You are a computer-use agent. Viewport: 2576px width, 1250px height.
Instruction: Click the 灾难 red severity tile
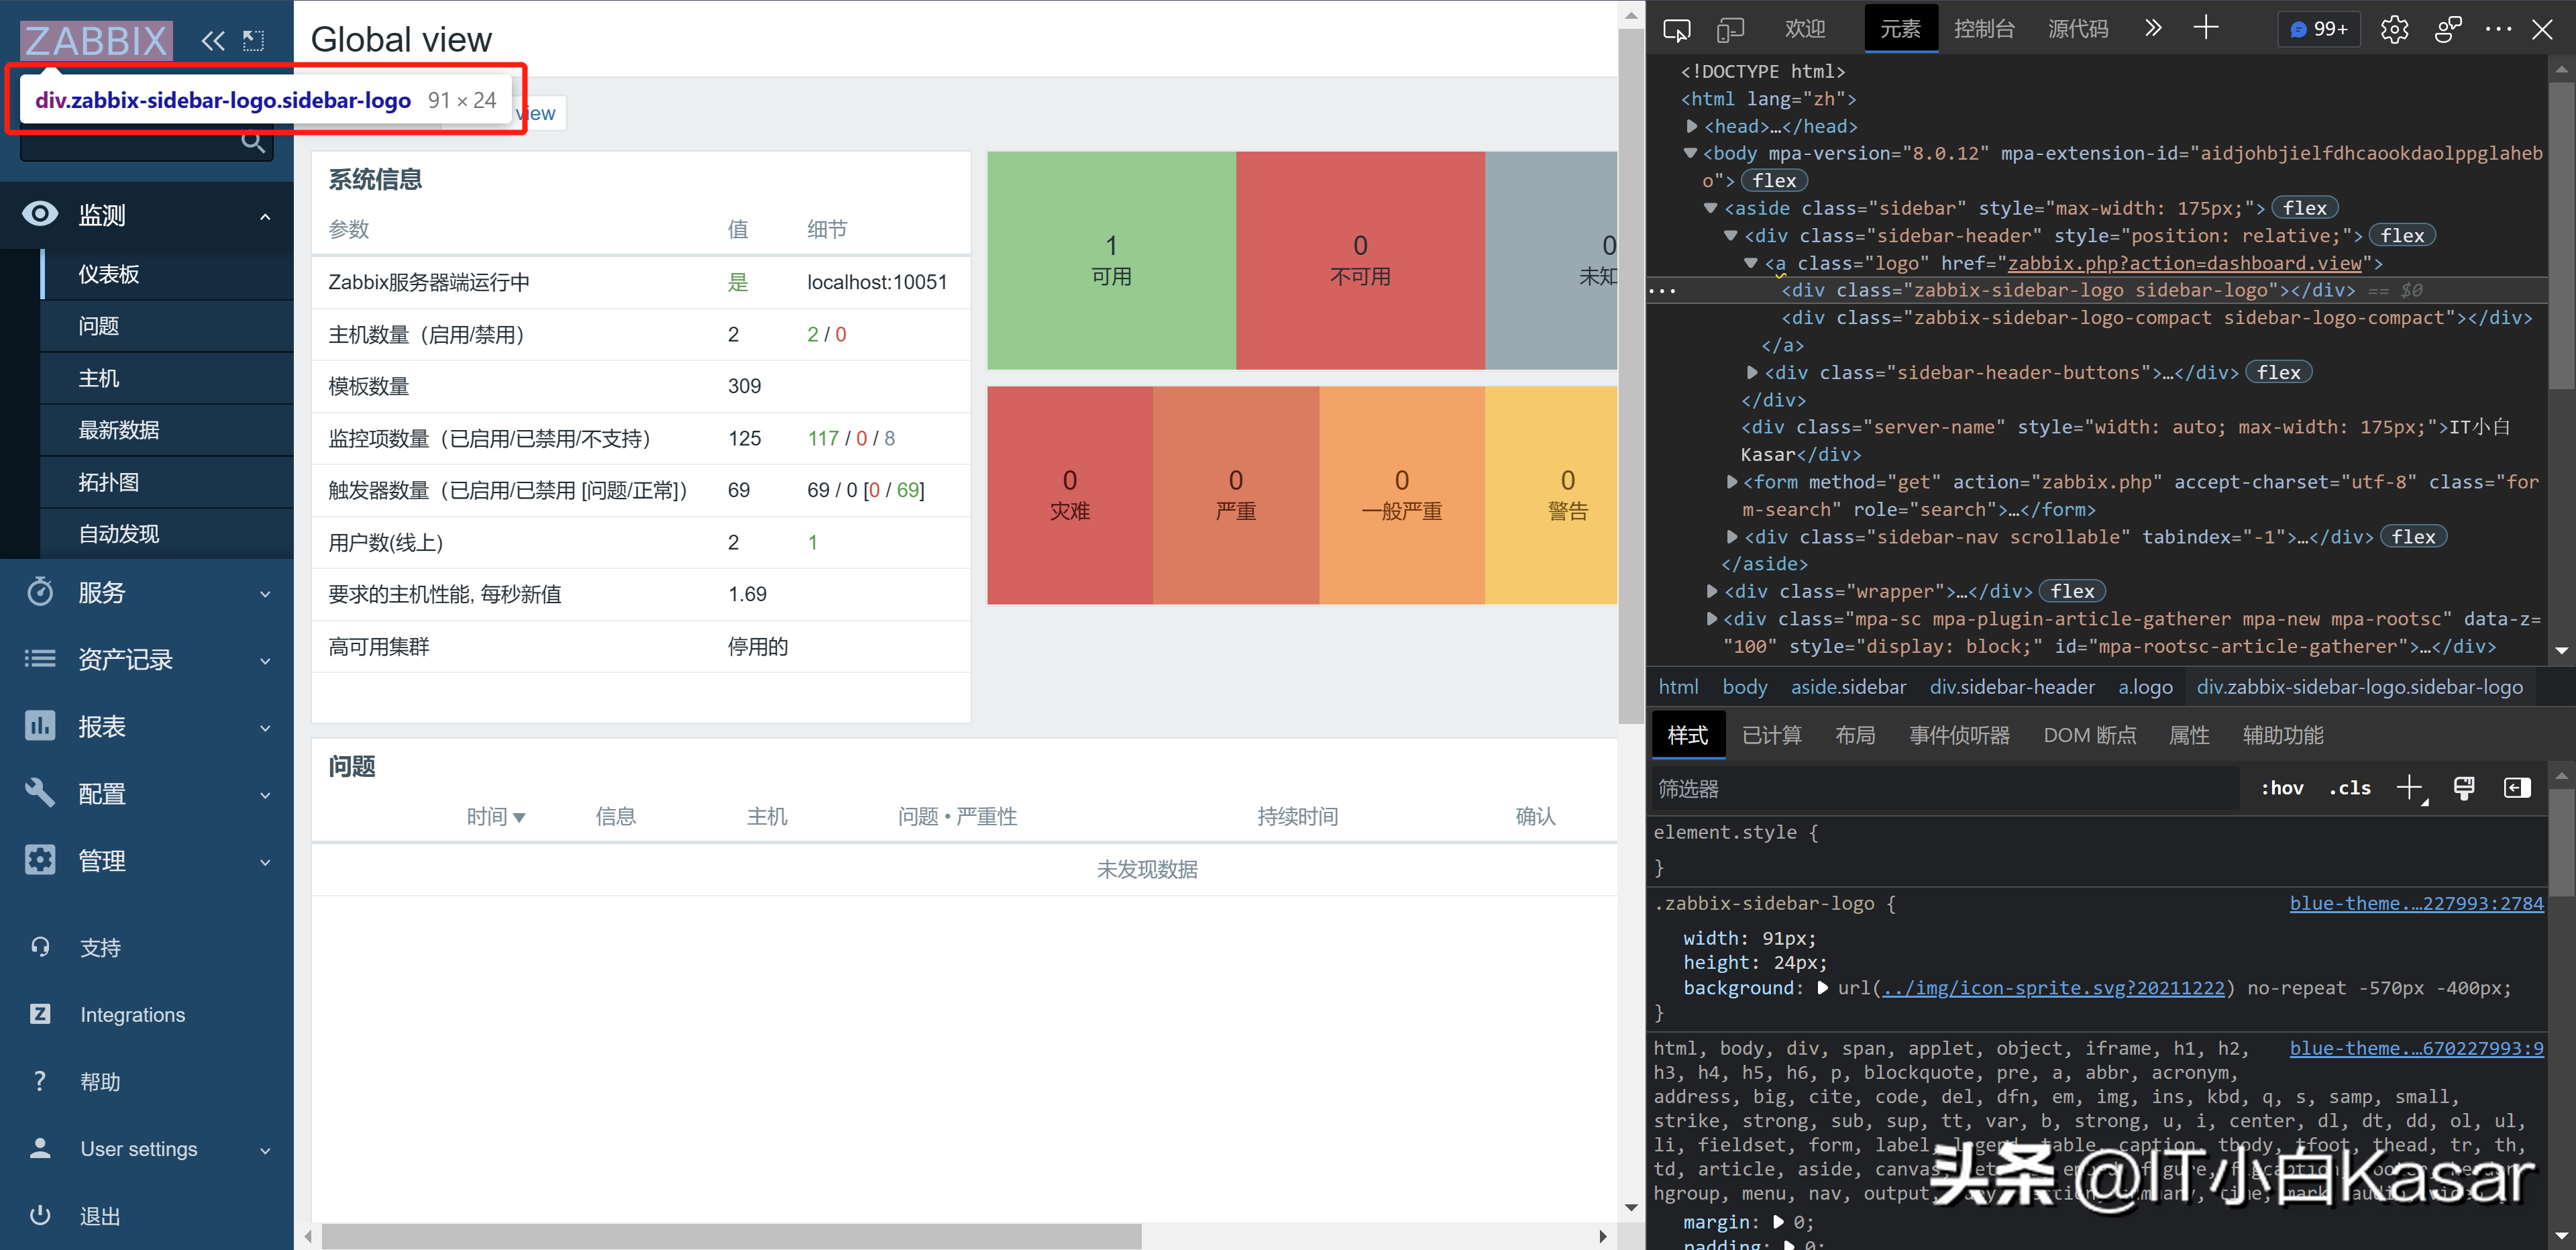(1070, 495)
